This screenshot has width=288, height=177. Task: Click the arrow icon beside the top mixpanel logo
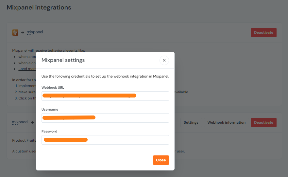point(23,32)
